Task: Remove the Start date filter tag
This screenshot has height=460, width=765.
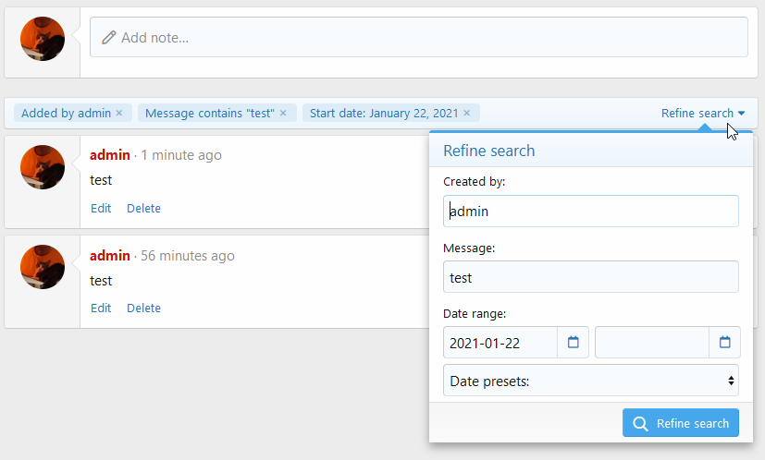Action: pos(467,114)
